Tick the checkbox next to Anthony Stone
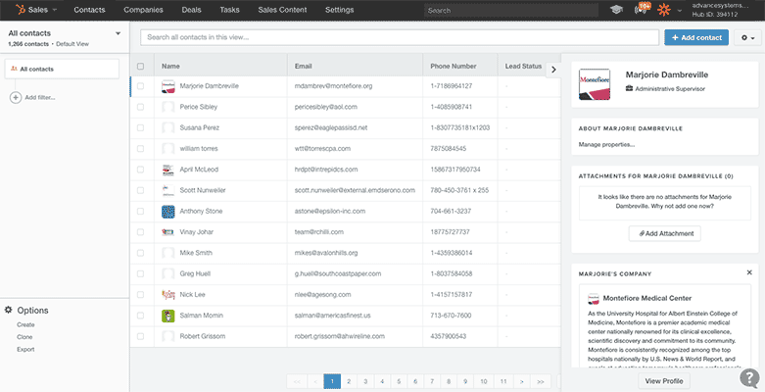Screen dimensions: 765x392 [140, 212]
